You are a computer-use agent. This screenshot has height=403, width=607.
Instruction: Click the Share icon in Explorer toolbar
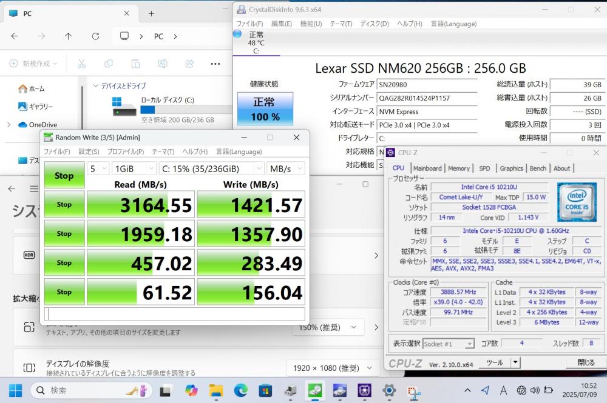[189, 64]
